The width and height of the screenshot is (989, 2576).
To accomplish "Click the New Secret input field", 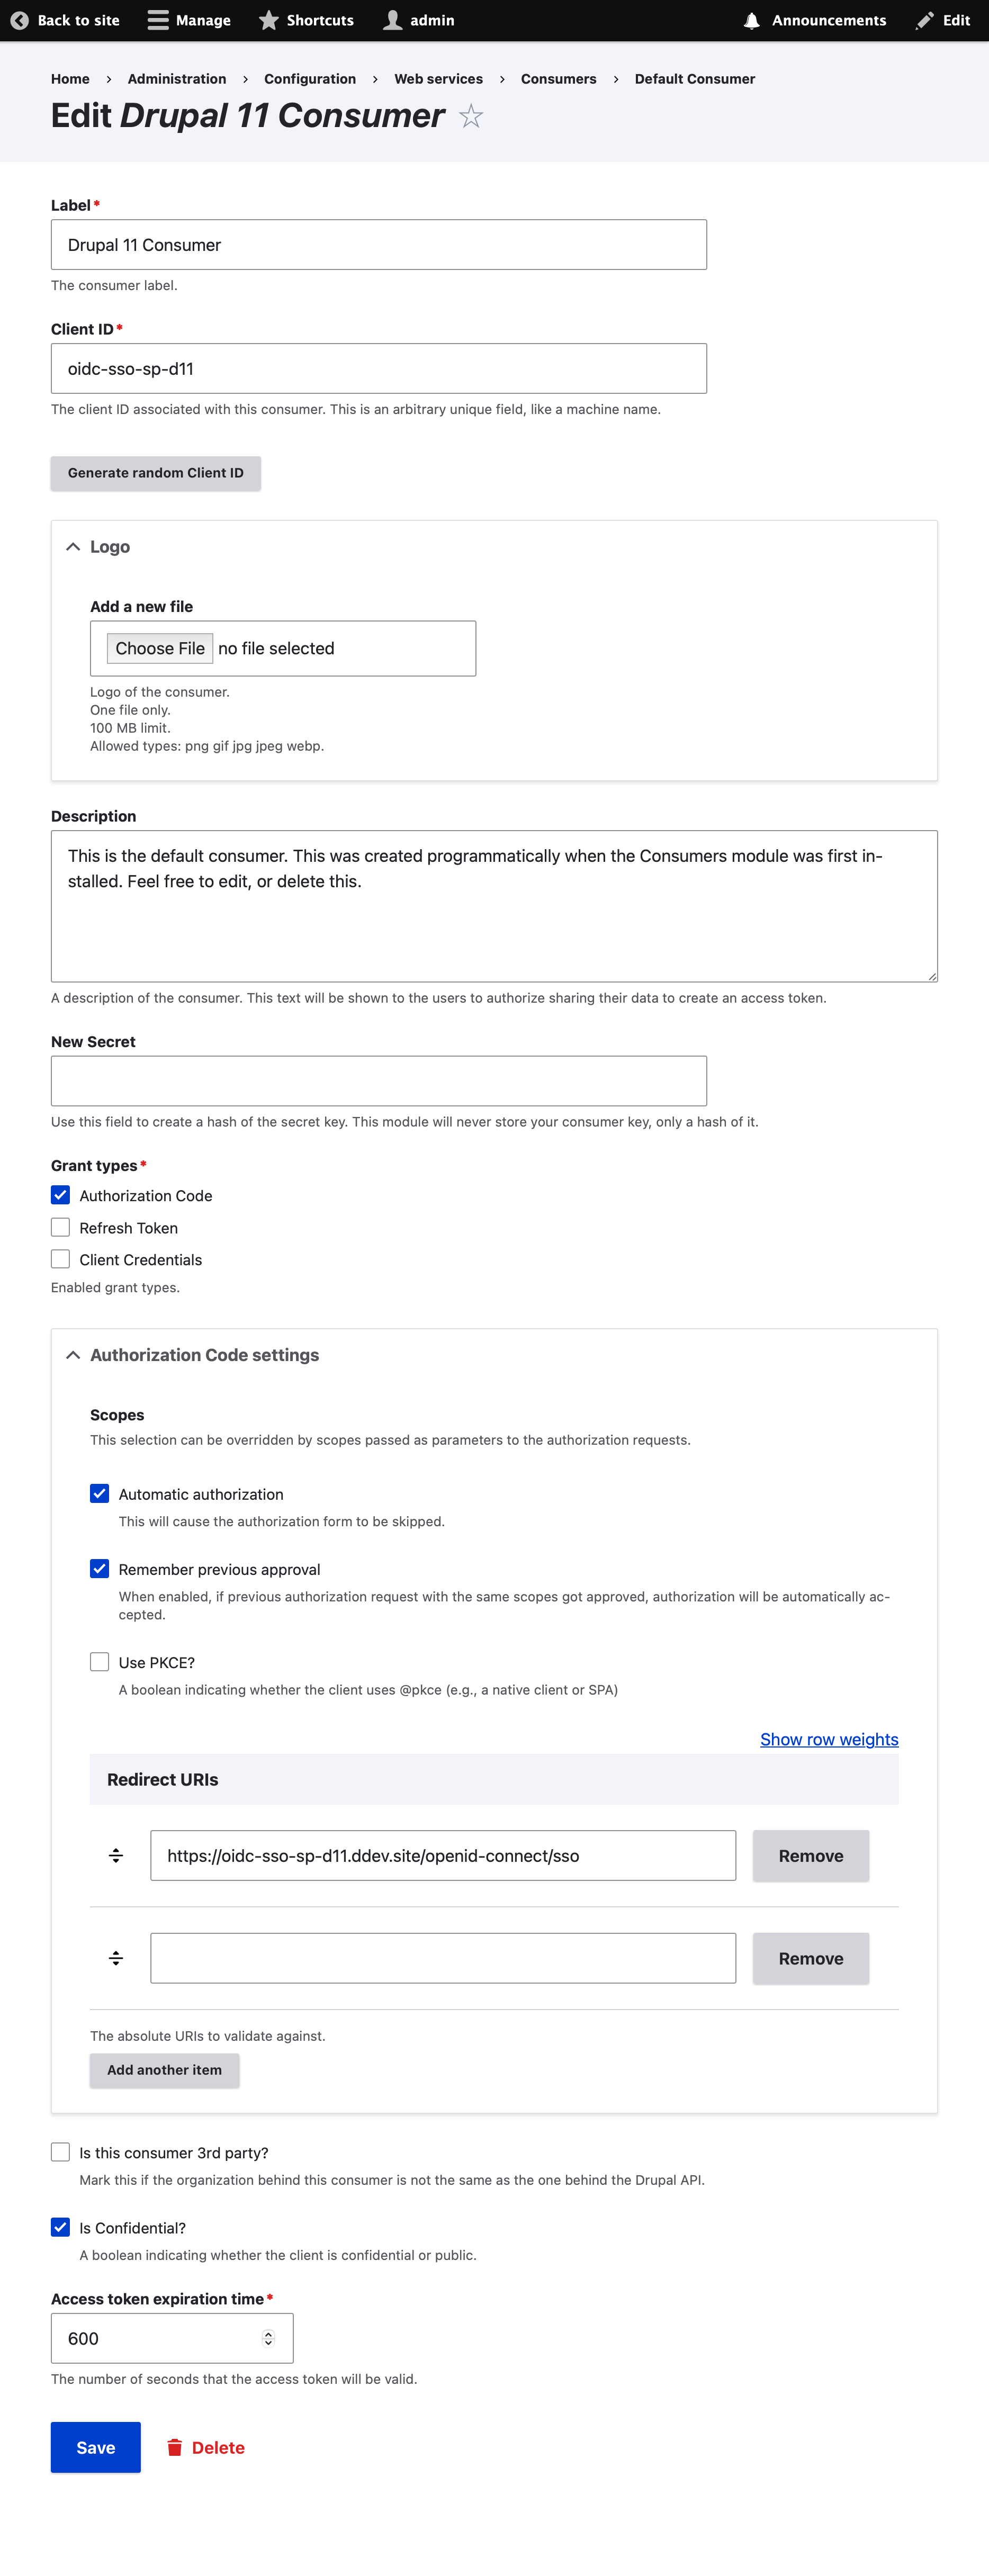I will pos(378,1081).
